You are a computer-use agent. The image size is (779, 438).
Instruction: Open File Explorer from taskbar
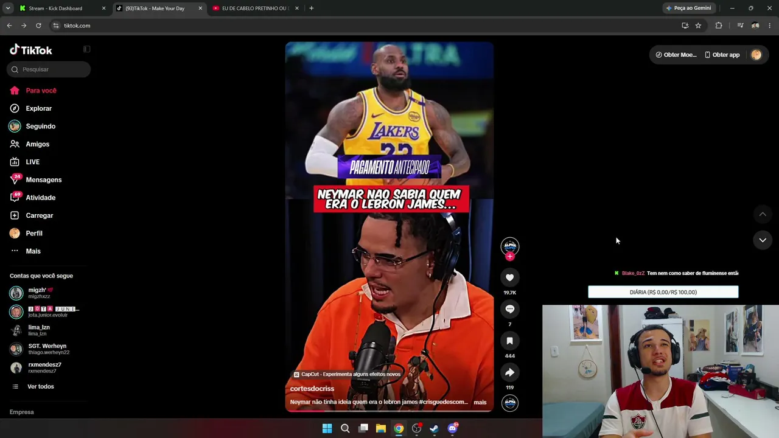[381, 428]
